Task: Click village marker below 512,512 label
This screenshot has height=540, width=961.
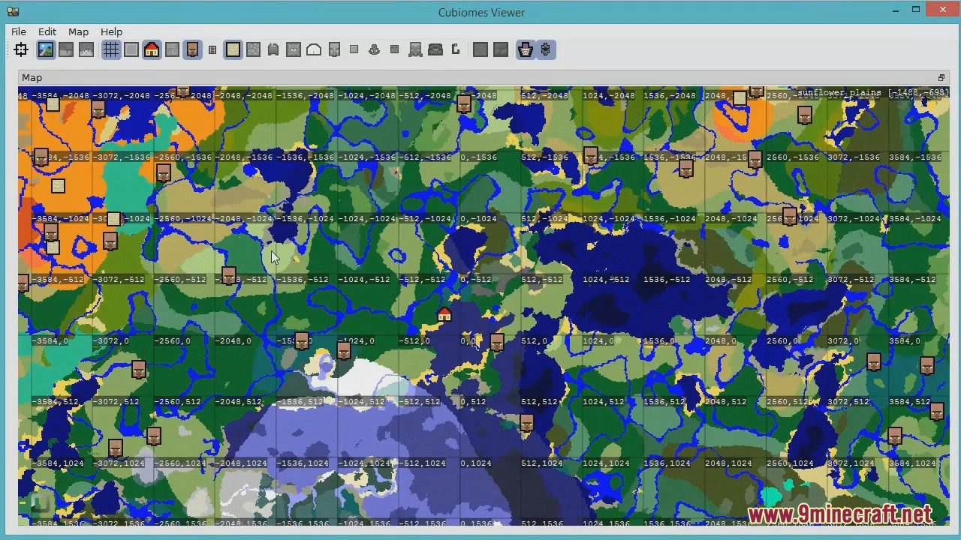Action: [x=526, y=423]
